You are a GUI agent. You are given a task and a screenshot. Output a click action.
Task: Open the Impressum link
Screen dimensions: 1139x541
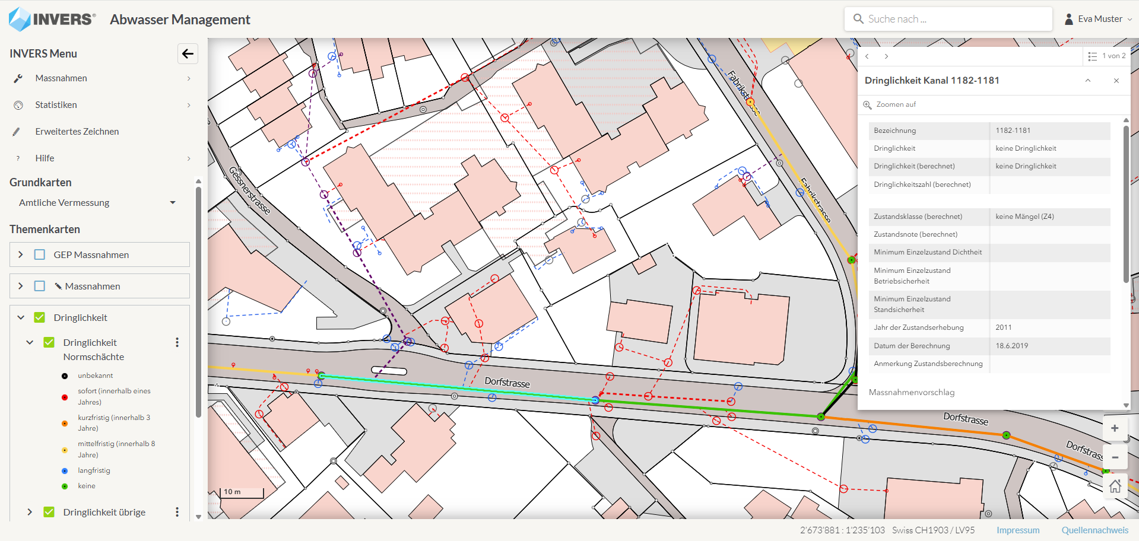pyautogui.click(x=1017, y=530)
